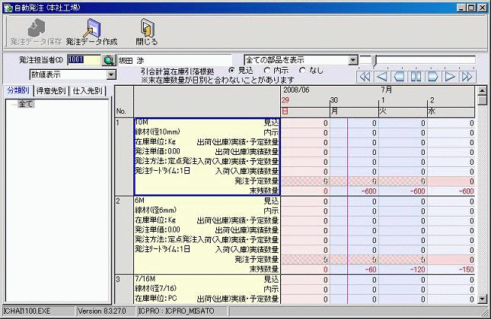The image size is (491, 319).
Task: Select the 7/16M item description cell
Action: [207, 289]
